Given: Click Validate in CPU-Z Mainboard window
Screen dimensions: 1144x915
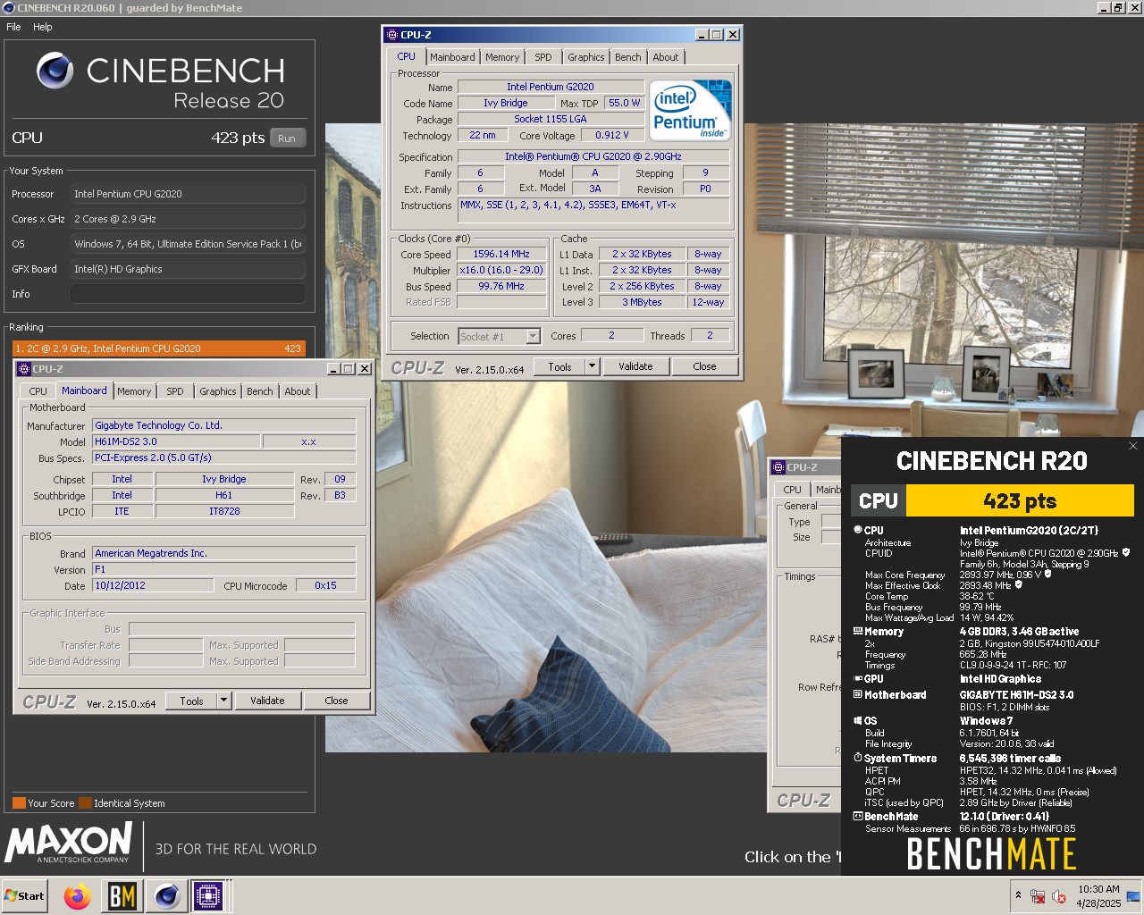Looking at the screenshot, I should pos(267,701).
